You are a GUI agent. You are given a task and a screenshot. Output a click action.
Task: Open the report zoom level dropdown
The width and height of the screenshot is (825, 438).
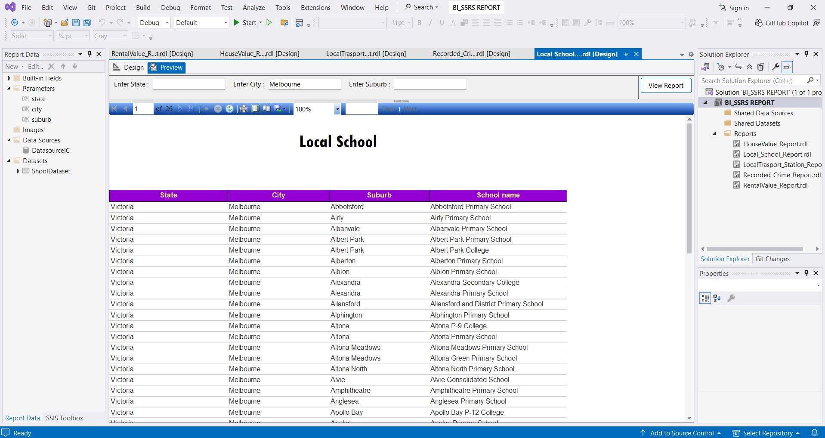pos(337,109)
